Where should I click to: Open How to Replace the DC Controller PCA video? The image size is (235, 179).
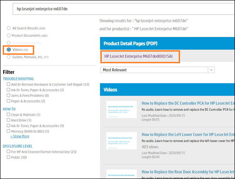[188, 103]
